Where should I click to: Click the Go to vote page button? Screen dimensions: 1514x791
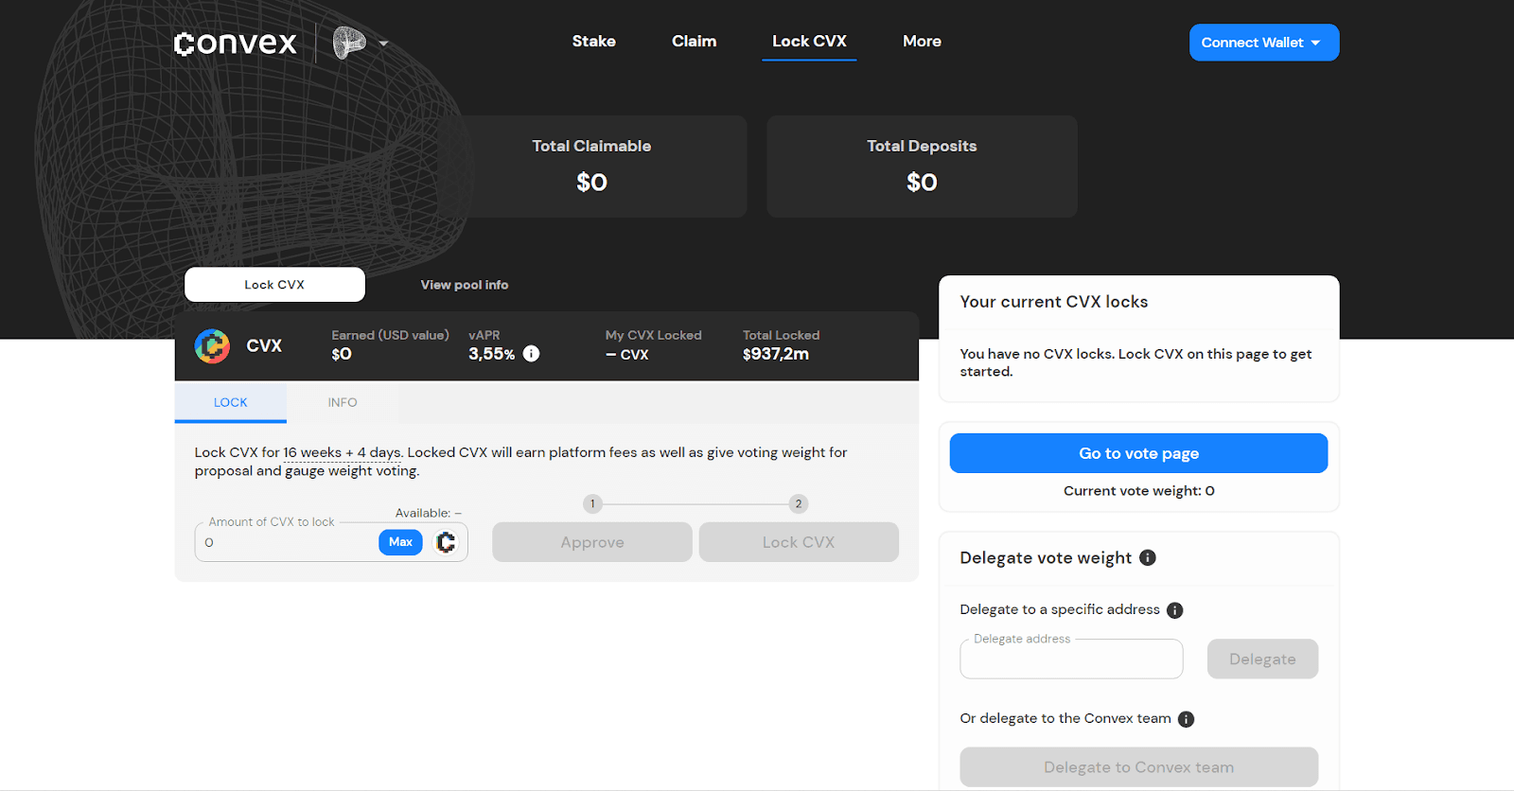point(1138,453)
